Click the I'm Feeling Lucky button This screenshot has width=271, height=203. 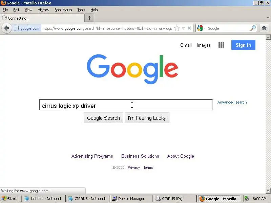tap(147, 118)
